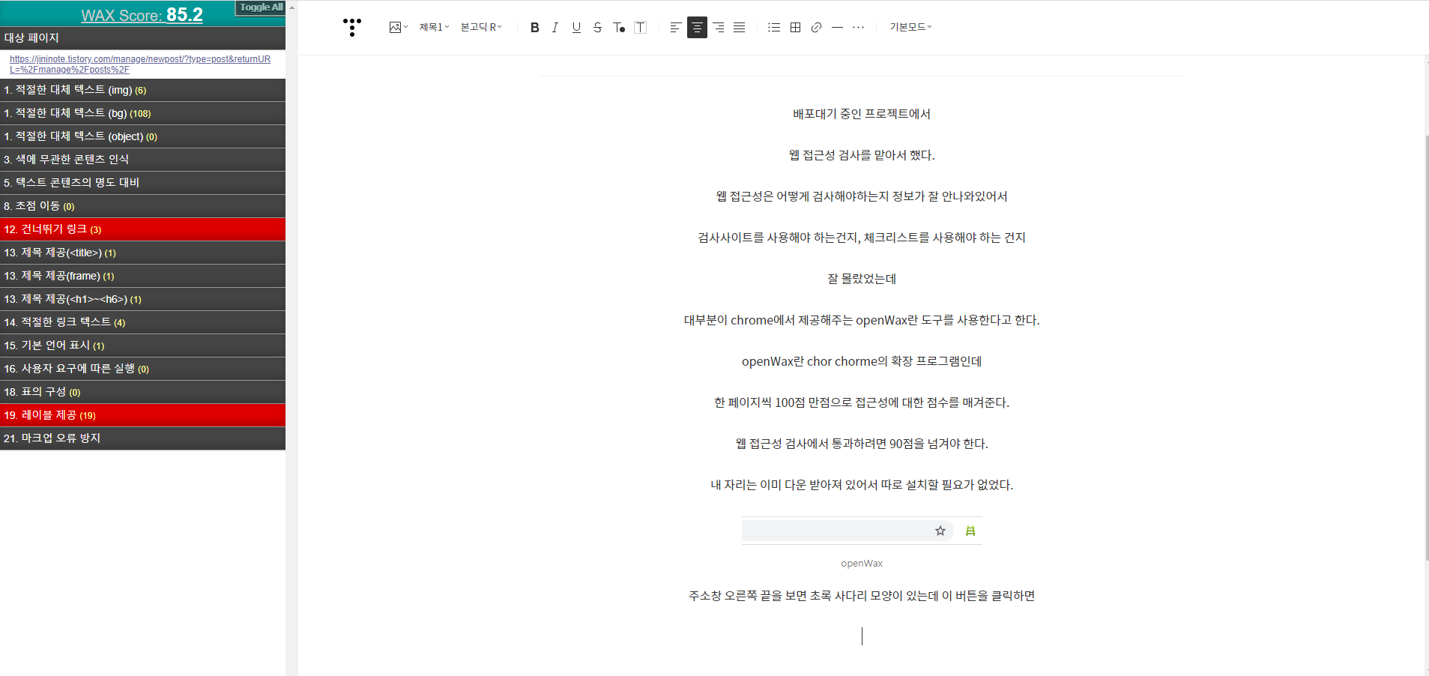The width and height of the screenshot is (1429, 676).
Task: Expand 1. 적절한 대체 텍스트 (img) row
Action: coord(142,90)
